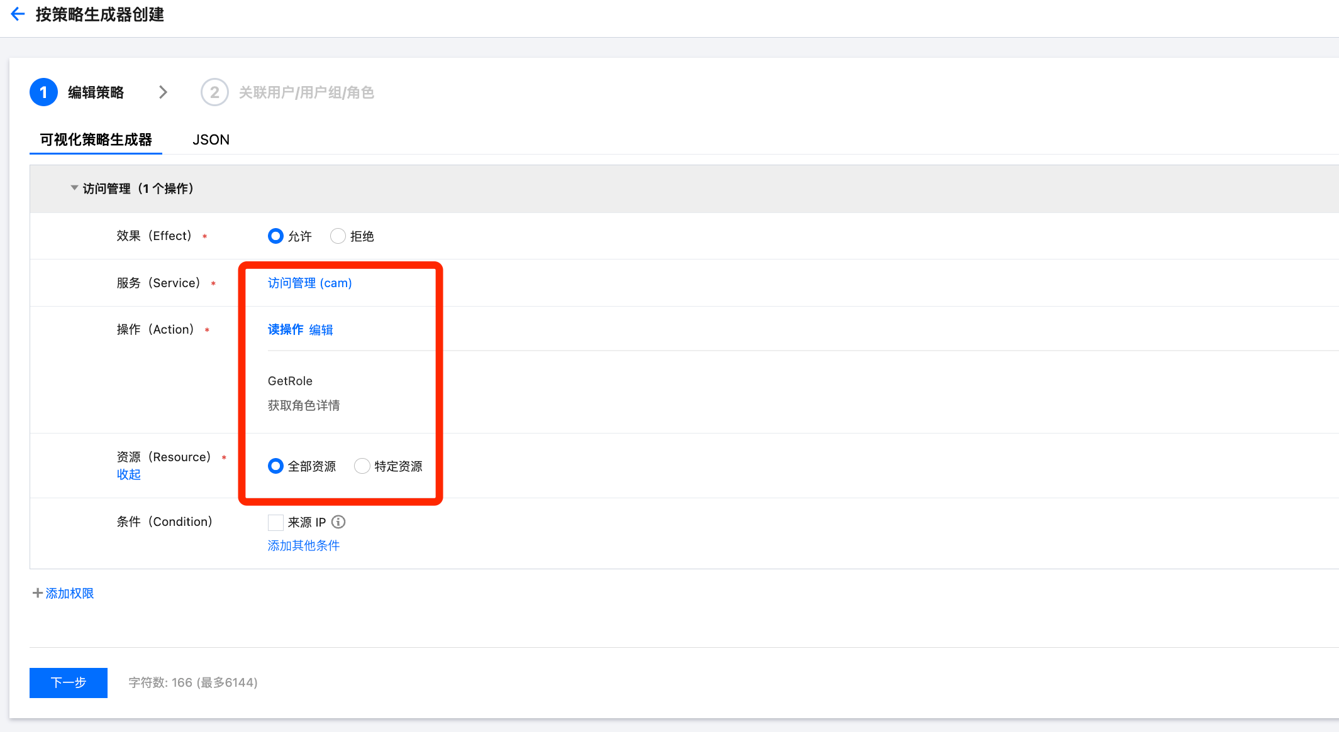The height and width of the screenshot is (732, 1339).
Task: Click the 添加其他条件 link
Action: [x=303, y=545]
